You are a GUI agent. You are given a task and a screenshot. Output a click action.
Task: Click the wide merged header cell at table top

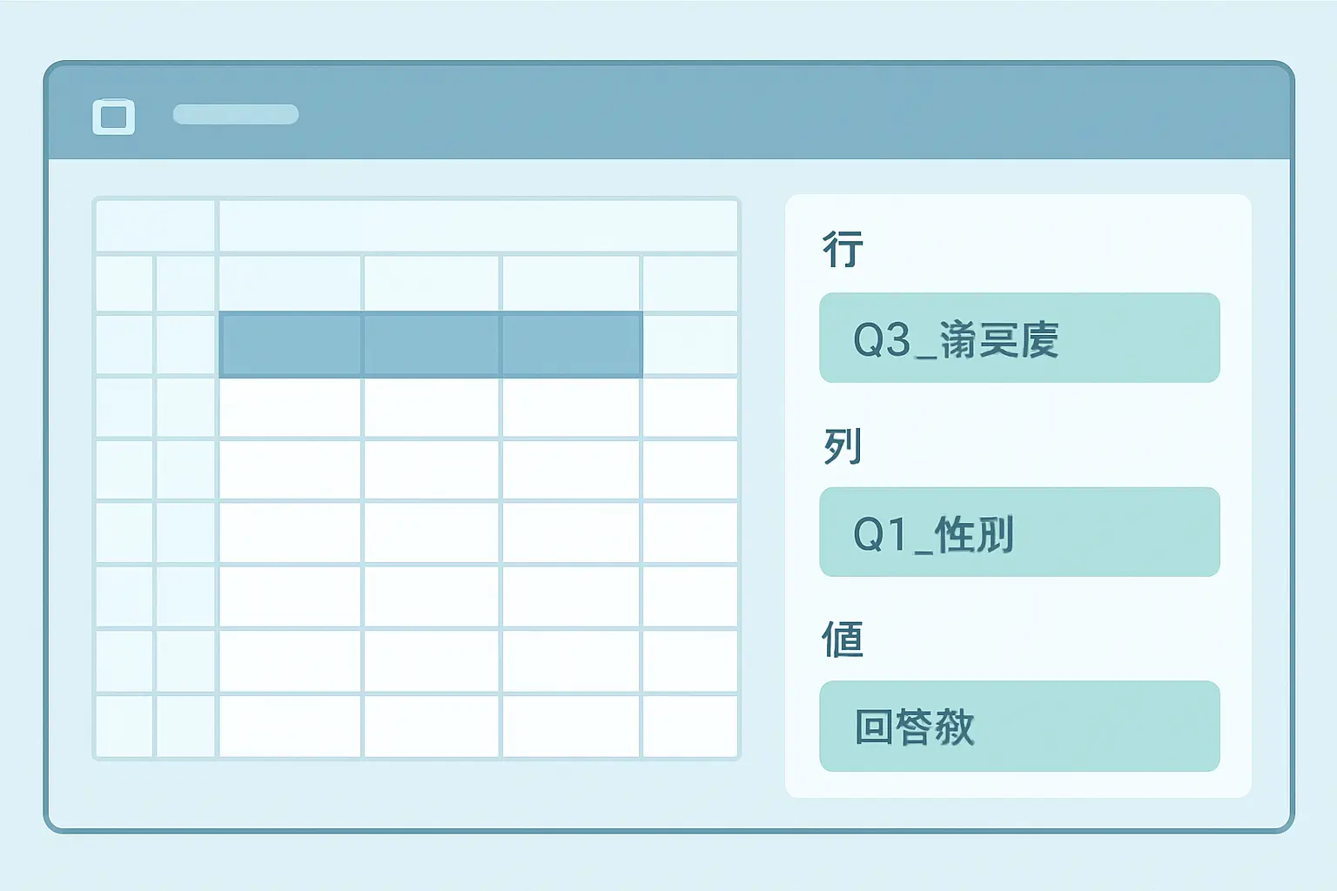click(478, 226)
